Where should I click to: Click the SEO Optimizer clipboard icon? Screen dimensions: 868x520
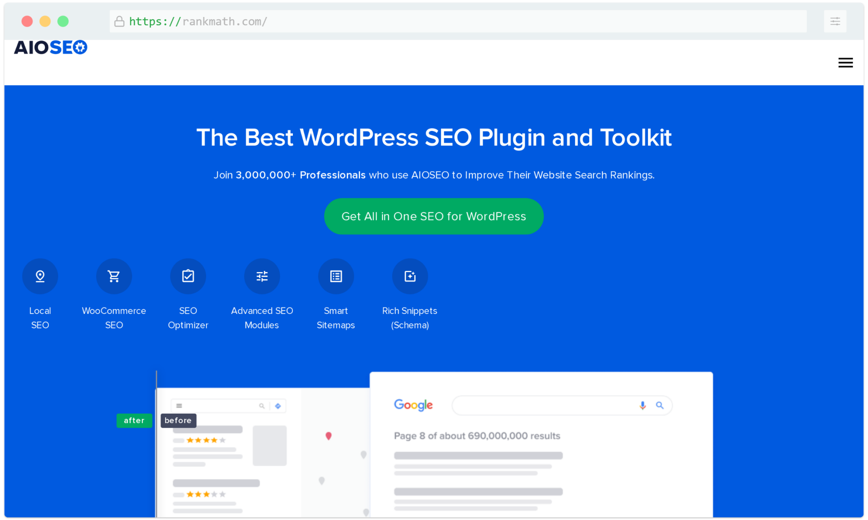pyautogui.click(x=188, y=276)
